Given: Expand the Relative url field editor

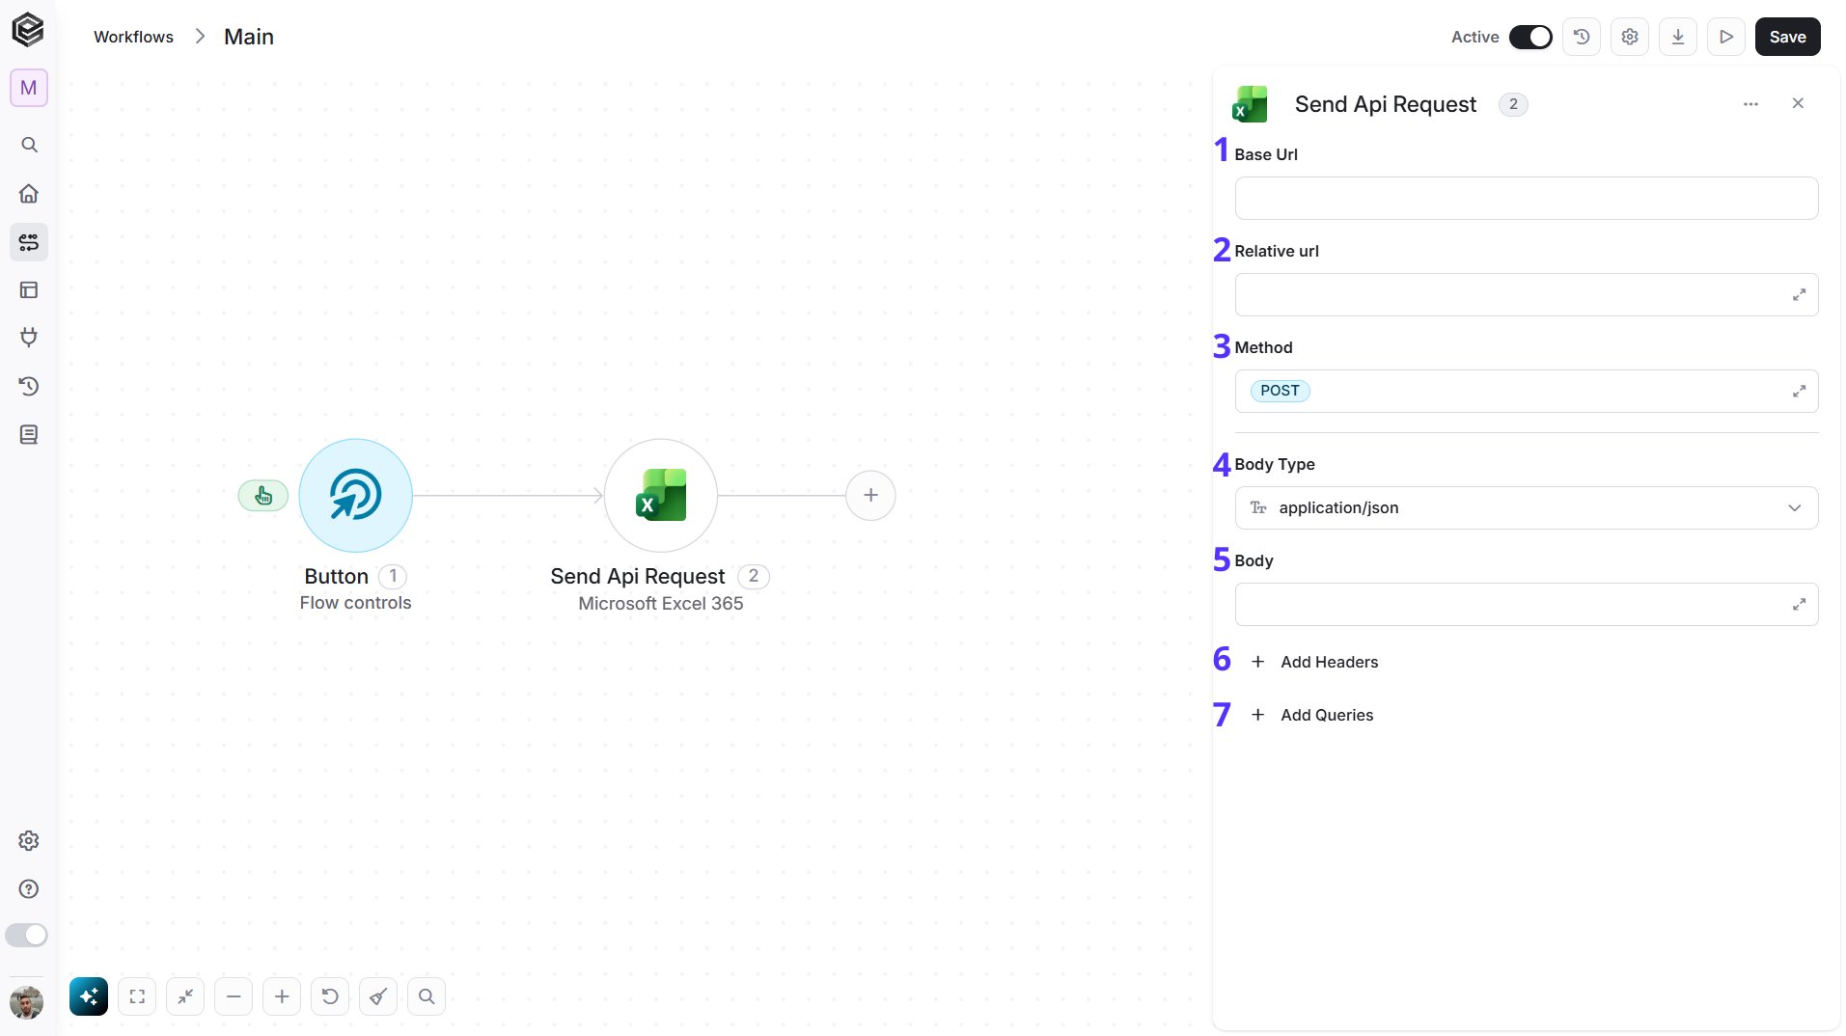Looking at the screenshot, I should pos(1799,294).
